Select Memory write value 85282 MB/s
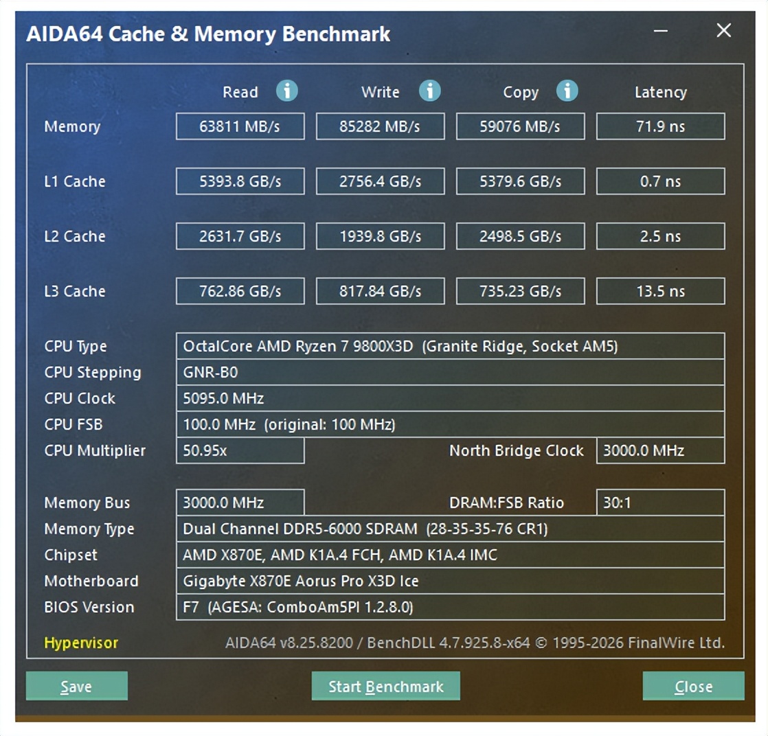This screenshot has height=736, width=768. [x=380, y=126]
